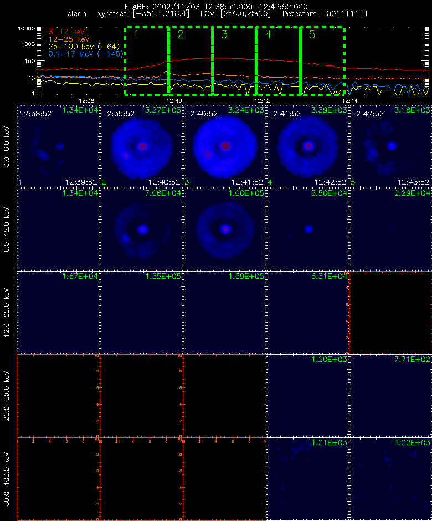The width and height of the screenshot is (432, 521).
Task: Select the 6.0-12.0 keV image labeled 1.00E+05
Action: pyautogui.click(x=224, y=229)
